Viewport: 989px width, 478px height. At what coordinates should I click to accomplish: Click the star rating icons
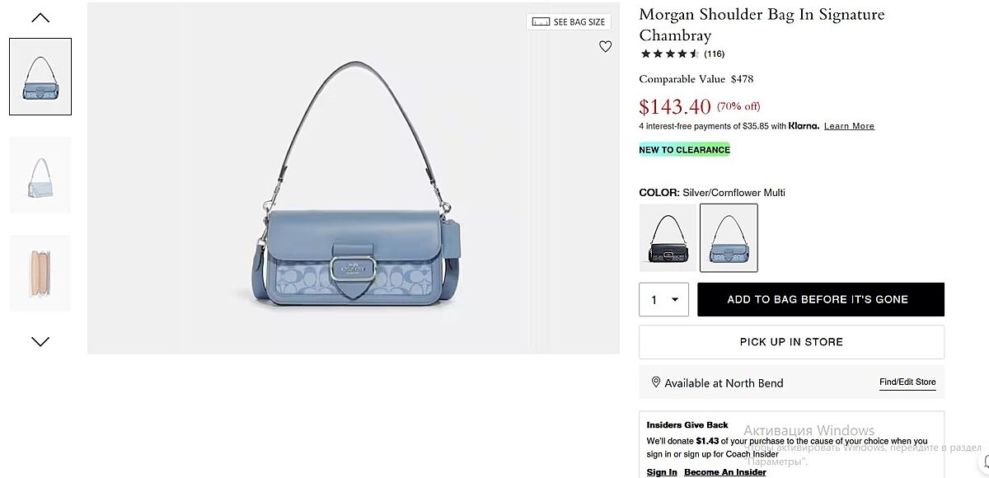pyautogui.click(x=670, y=54)
